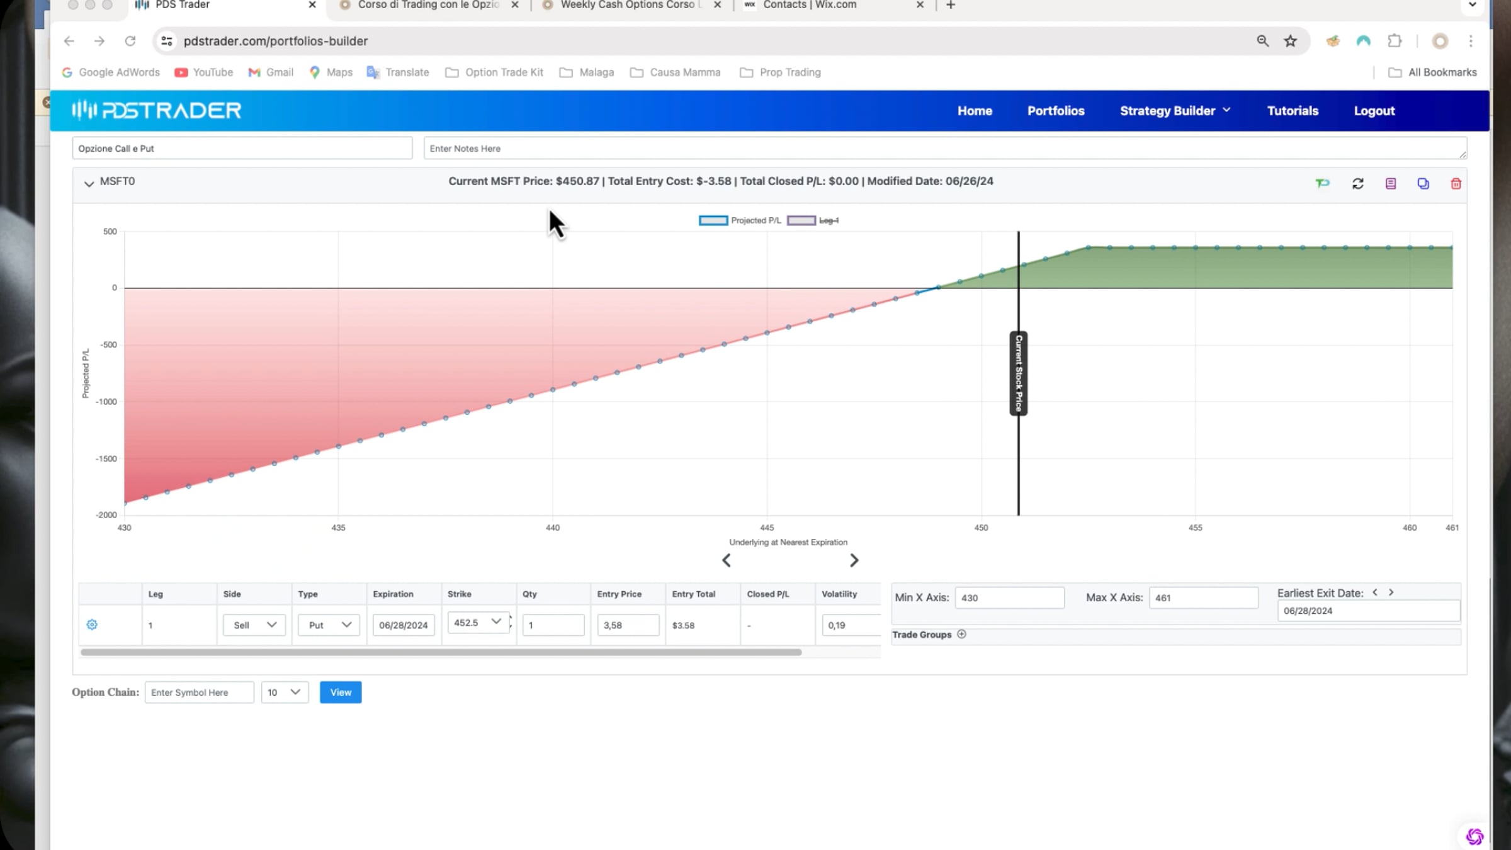Image resolution: width=1511 pixels, height=850 pixels.
Task: Focus the Max X Axis field
Action: tap(1204, 598)
